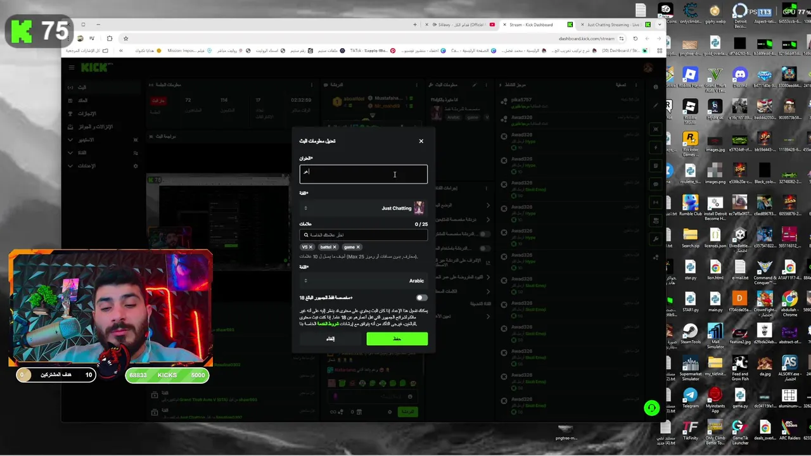Open Hydra 4K desktop shortcut
811x456 pixels.
[715, 110]
